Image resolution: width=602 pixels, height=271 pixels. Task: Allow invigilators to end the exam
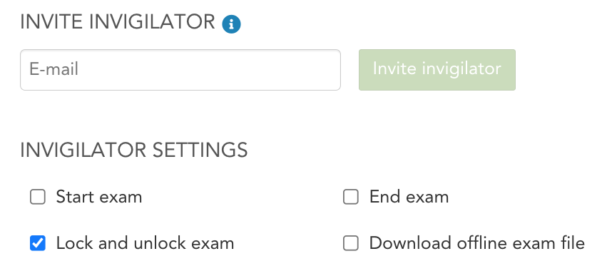point(350,197)
